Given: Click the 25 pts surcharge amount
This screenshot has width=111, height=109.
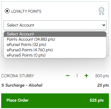Looking at the screenshot, I should pyautogui.click(x=103, y=85).
